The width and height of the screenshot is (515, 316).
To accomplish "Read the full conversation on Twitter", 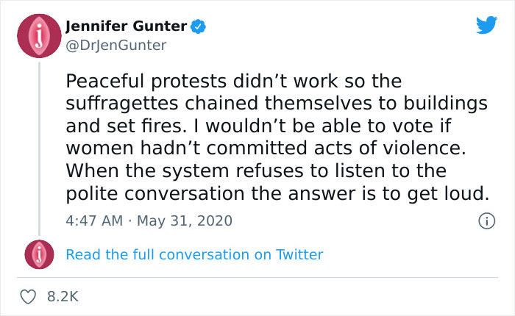I will coord(194,254).
